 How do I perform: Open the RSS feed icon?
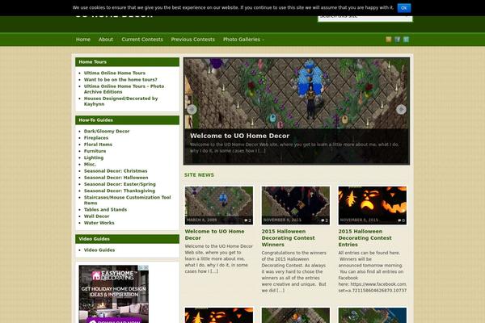pyautogui.click(x=389, y=40)
